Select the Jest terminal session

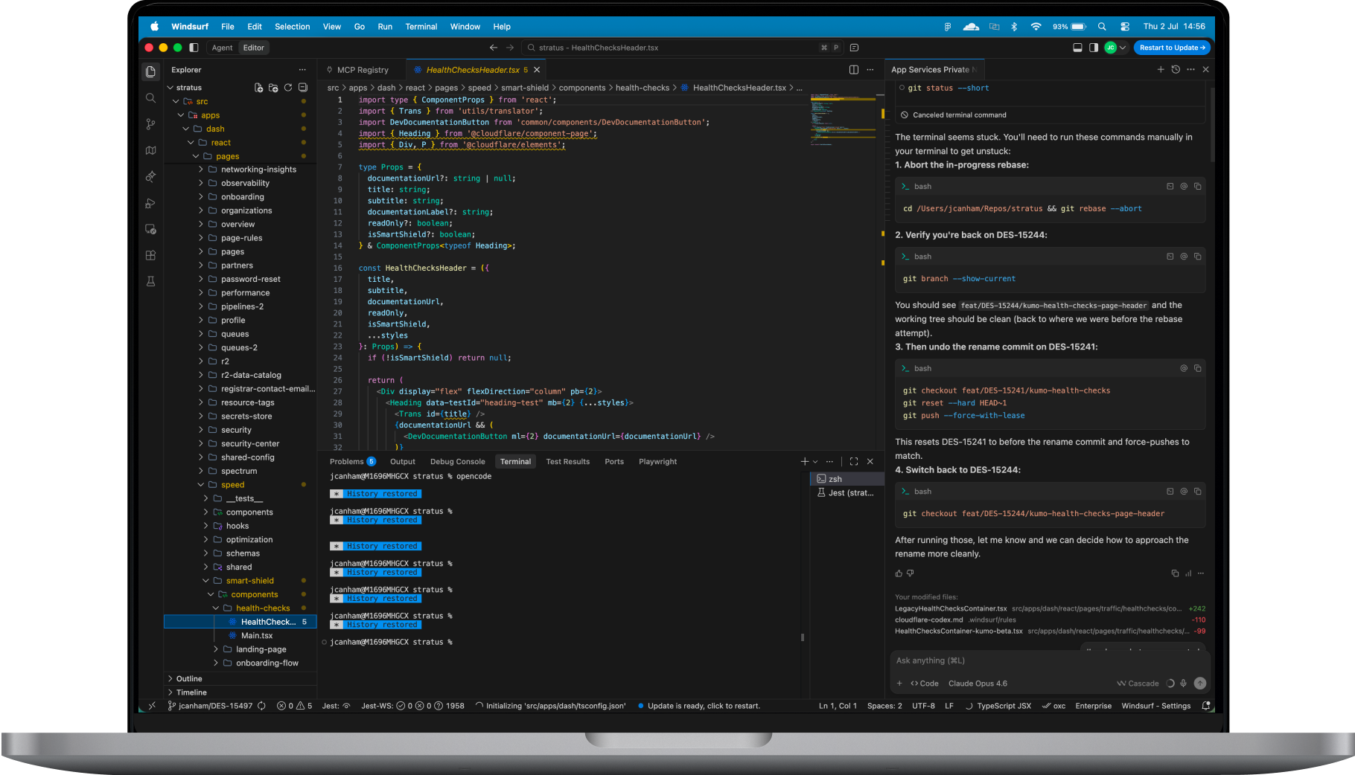tap(847, 493)
